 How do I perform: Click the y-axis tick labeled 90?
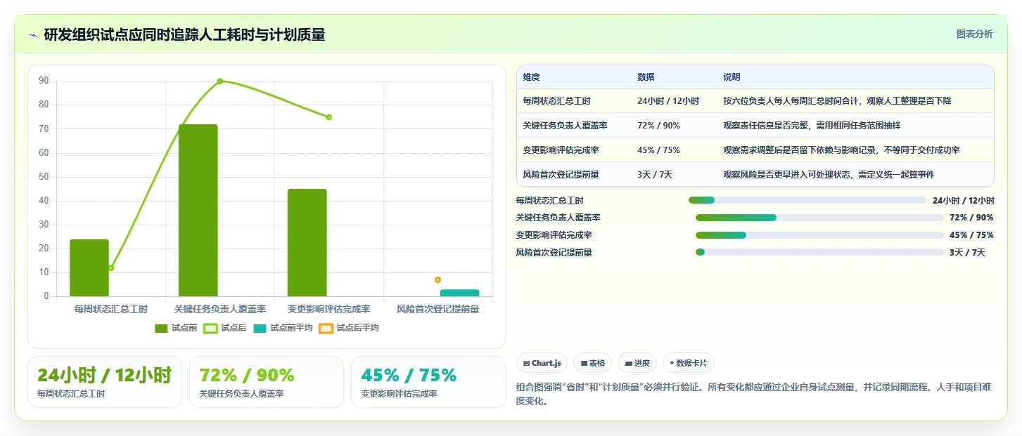point(44,81)
